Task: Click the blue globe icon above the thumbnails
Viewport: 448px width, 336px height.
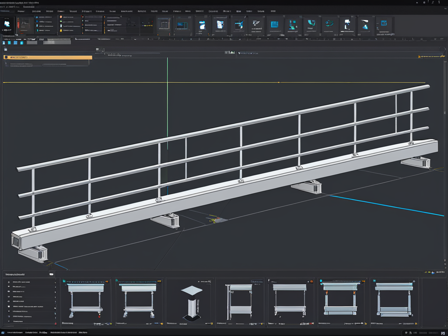Action: pos(433,273)
